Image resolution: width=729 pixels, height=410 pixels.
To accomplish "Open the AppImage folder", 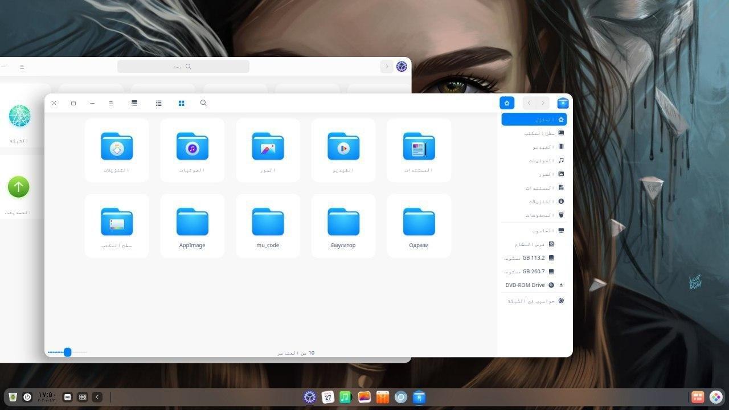I will point(192,222).
